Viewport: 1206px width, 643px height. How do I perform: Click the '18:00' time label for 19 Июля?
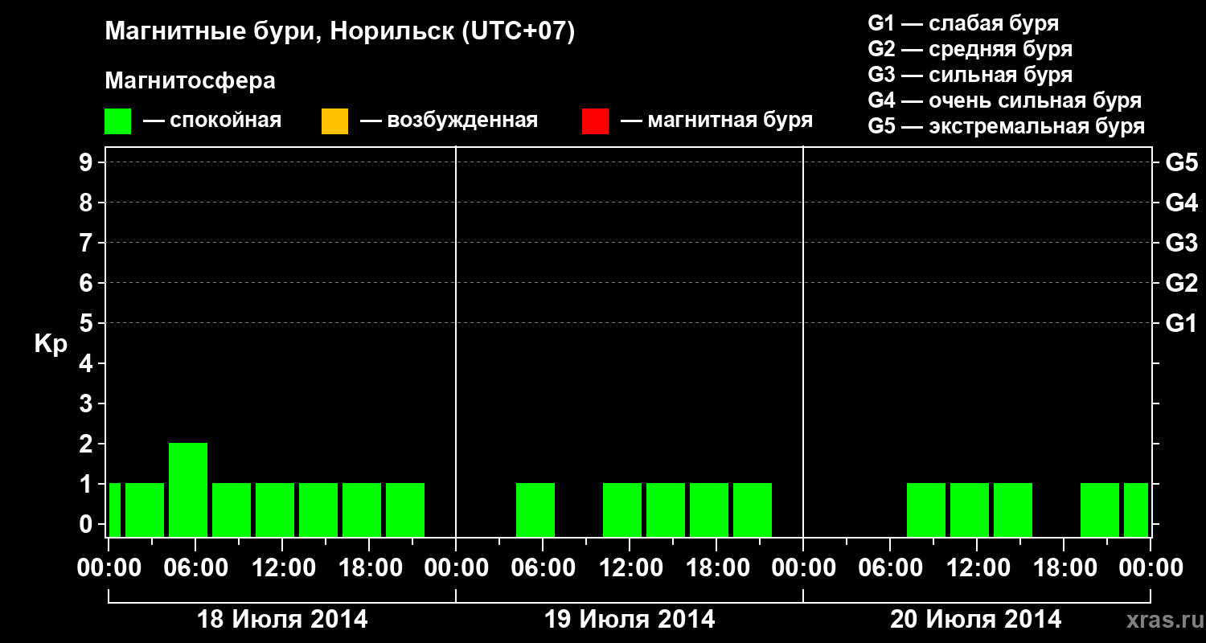(x=716, y=568)
